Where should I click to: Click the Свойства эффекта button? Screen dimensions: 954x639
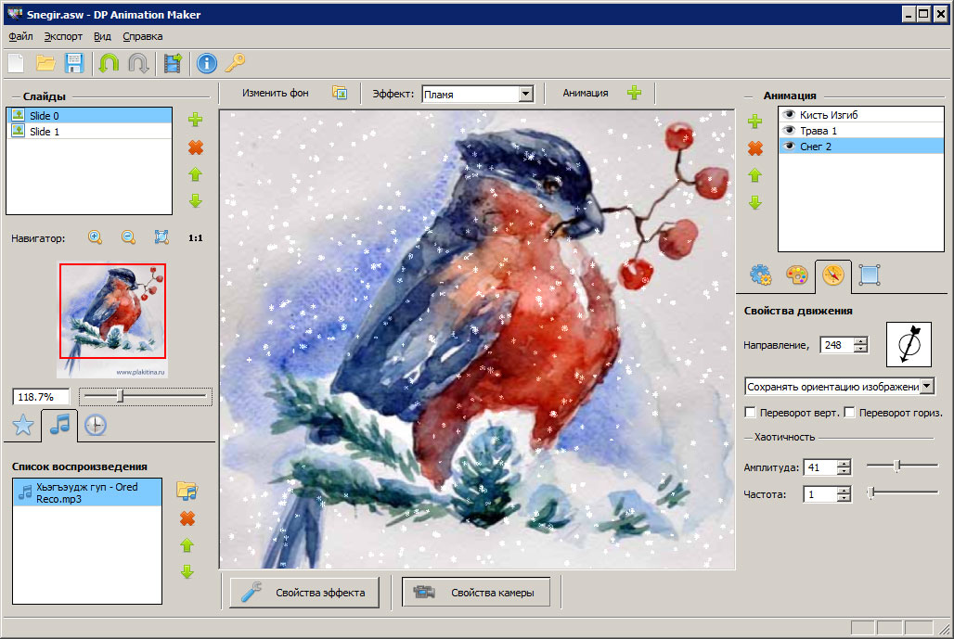click(304, 593)
